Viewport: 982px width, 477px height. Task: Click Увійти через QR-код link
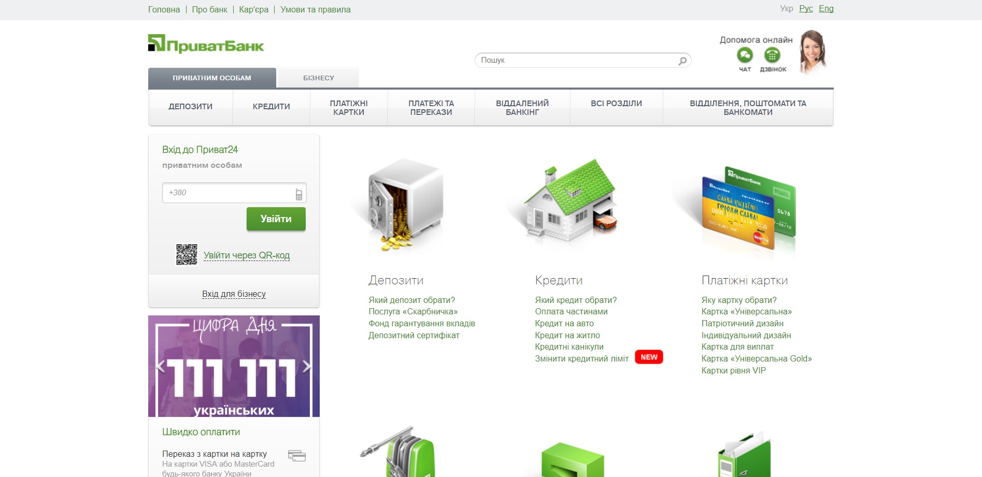247,255
